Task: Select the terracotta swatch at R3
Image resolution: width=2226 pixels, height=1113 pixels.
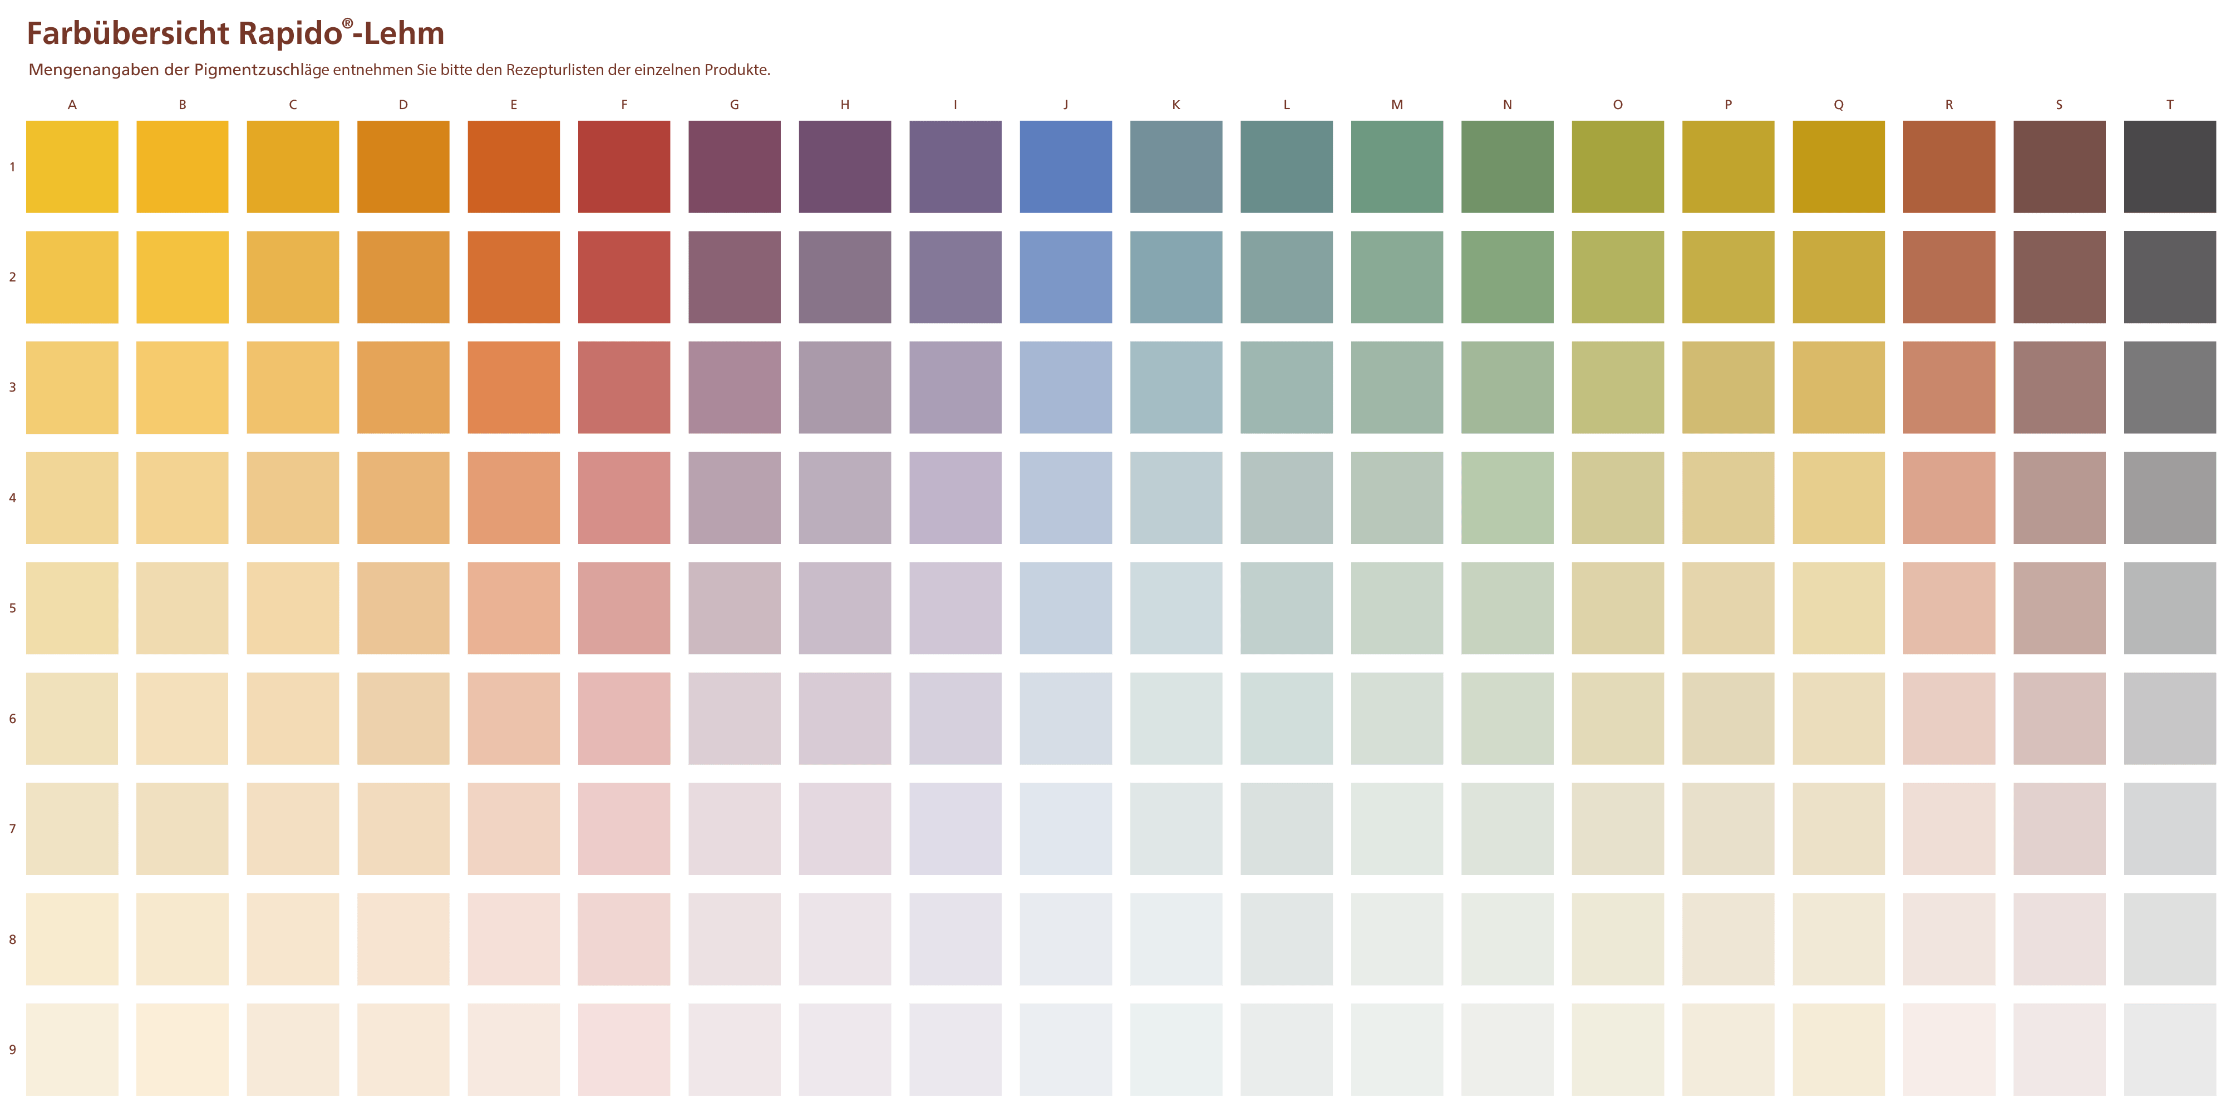Action: coord(1949,388)
